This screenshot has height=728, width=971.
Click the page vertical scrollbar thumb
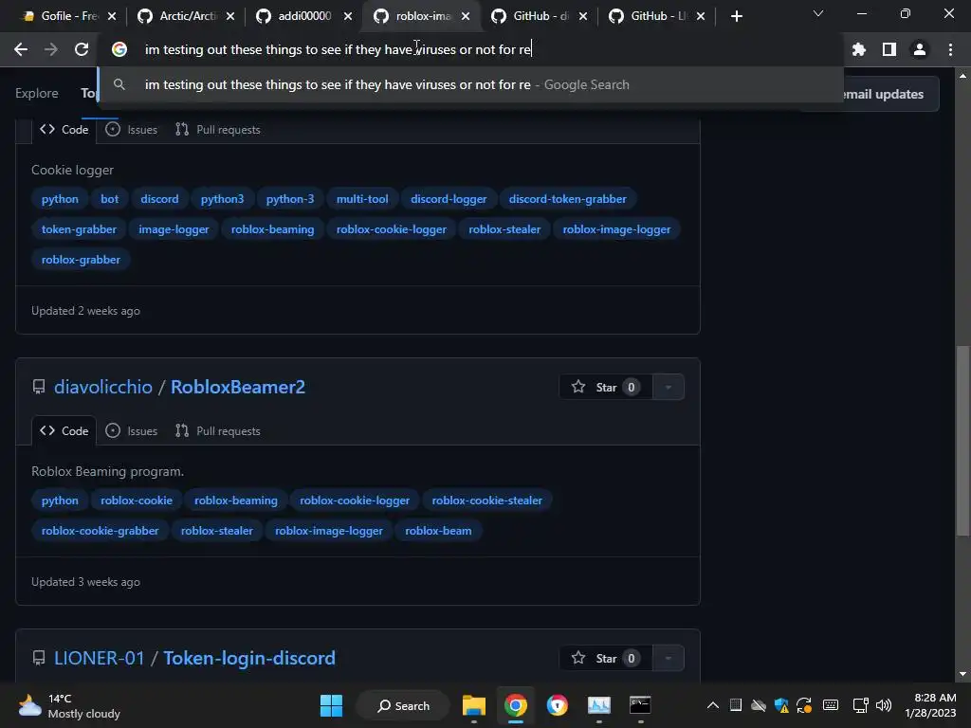coord(962,441)
